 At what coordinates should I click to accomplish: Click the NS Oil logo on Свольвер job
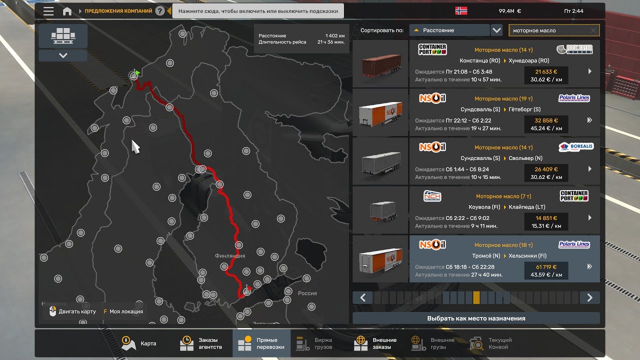tap(432, 147)
